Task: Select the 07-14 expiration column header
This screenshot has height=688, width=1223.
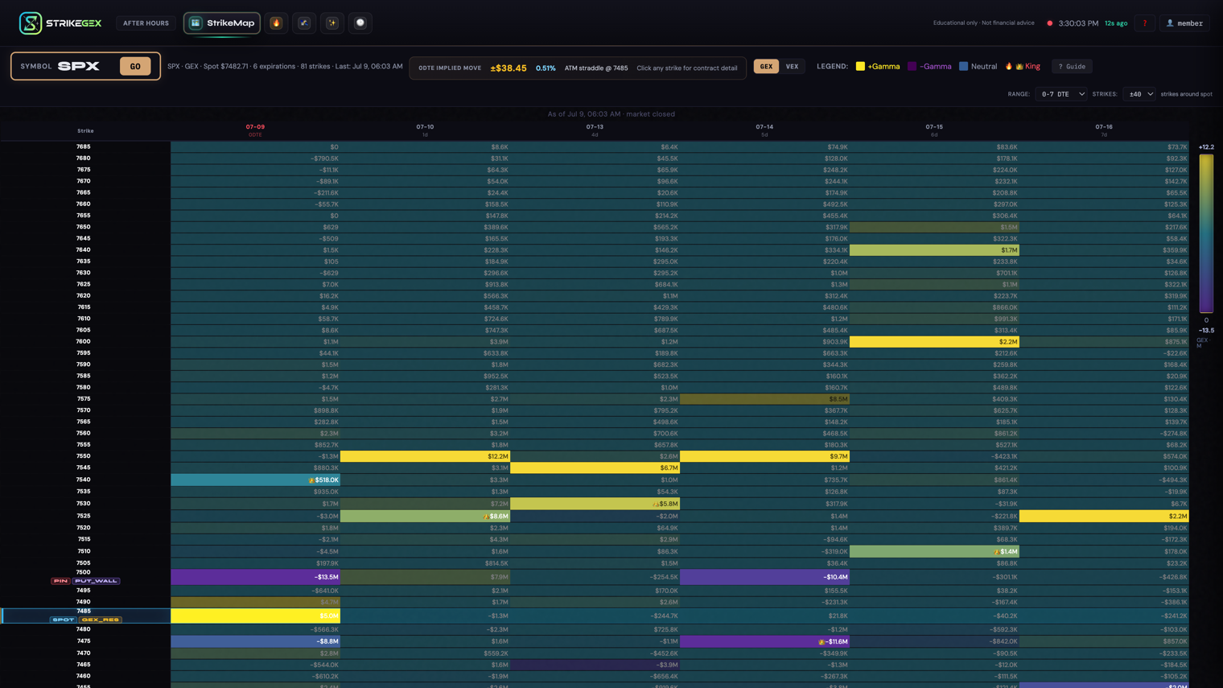Action: 764,130
